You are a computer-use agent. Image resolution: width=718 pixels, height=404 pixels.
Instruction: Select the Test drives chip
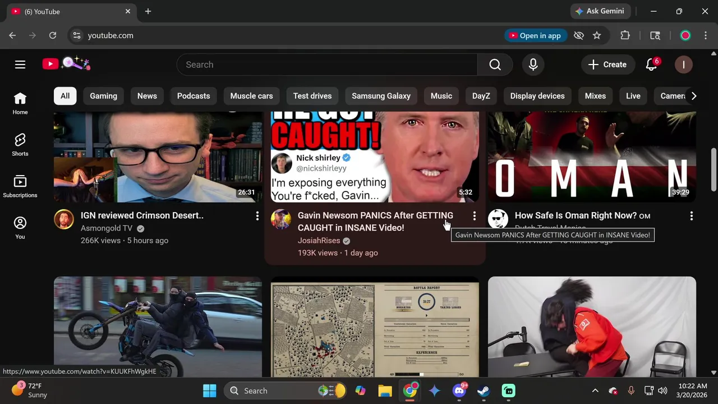tap(312, 96)
